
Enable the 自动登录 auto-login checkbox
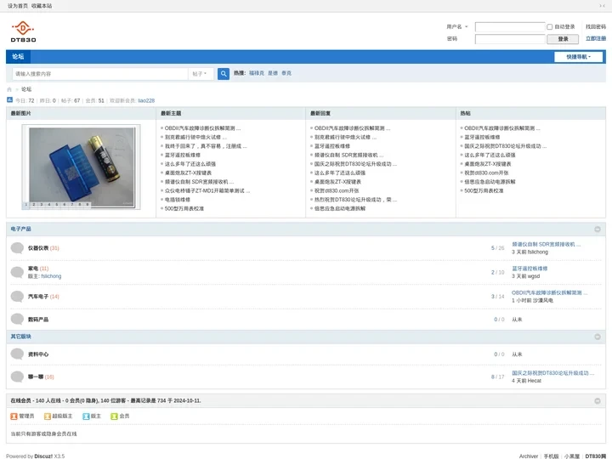(550, 27)
